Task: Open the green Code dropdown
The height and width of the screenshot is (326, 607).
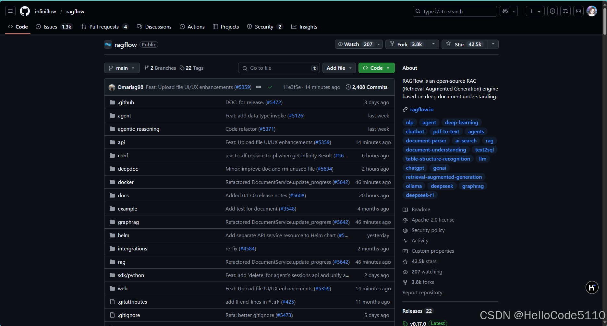Action: point(376,68)
